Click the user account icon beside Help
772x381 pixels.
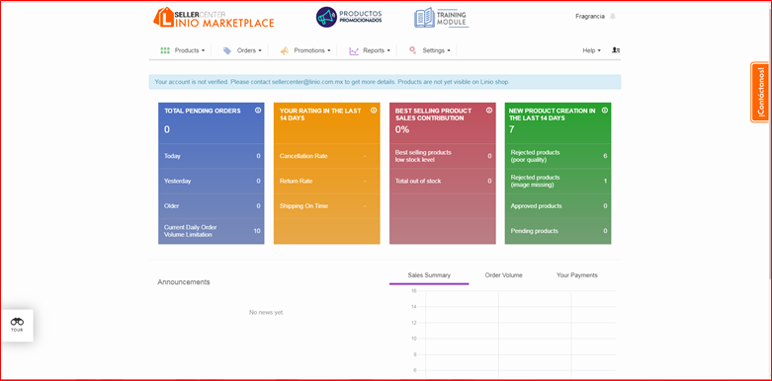tap(616, 50)
